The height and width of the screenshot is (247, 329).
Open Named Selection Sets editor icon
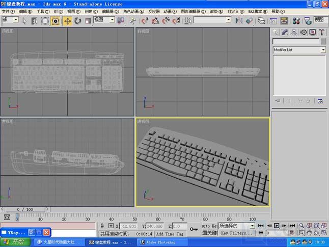[188, 21]
